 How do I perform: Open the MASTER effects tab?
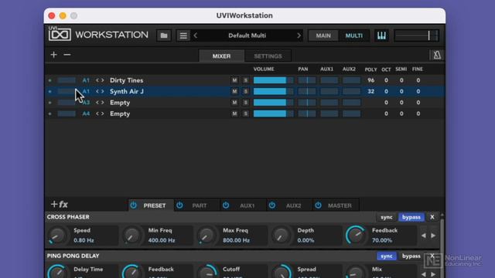pos(340,206)
